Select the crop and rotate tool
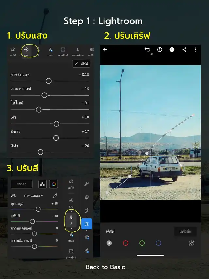The image size is (209, 279). click(x=87, y=211)
